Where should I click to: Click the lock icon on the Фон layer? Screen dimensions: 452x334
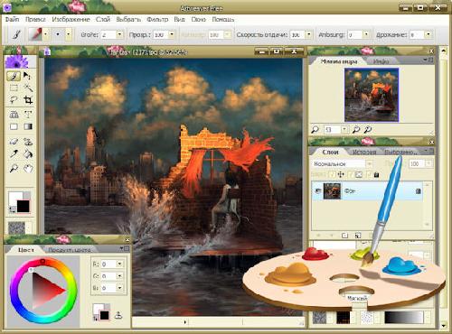(x=418, y=190)
